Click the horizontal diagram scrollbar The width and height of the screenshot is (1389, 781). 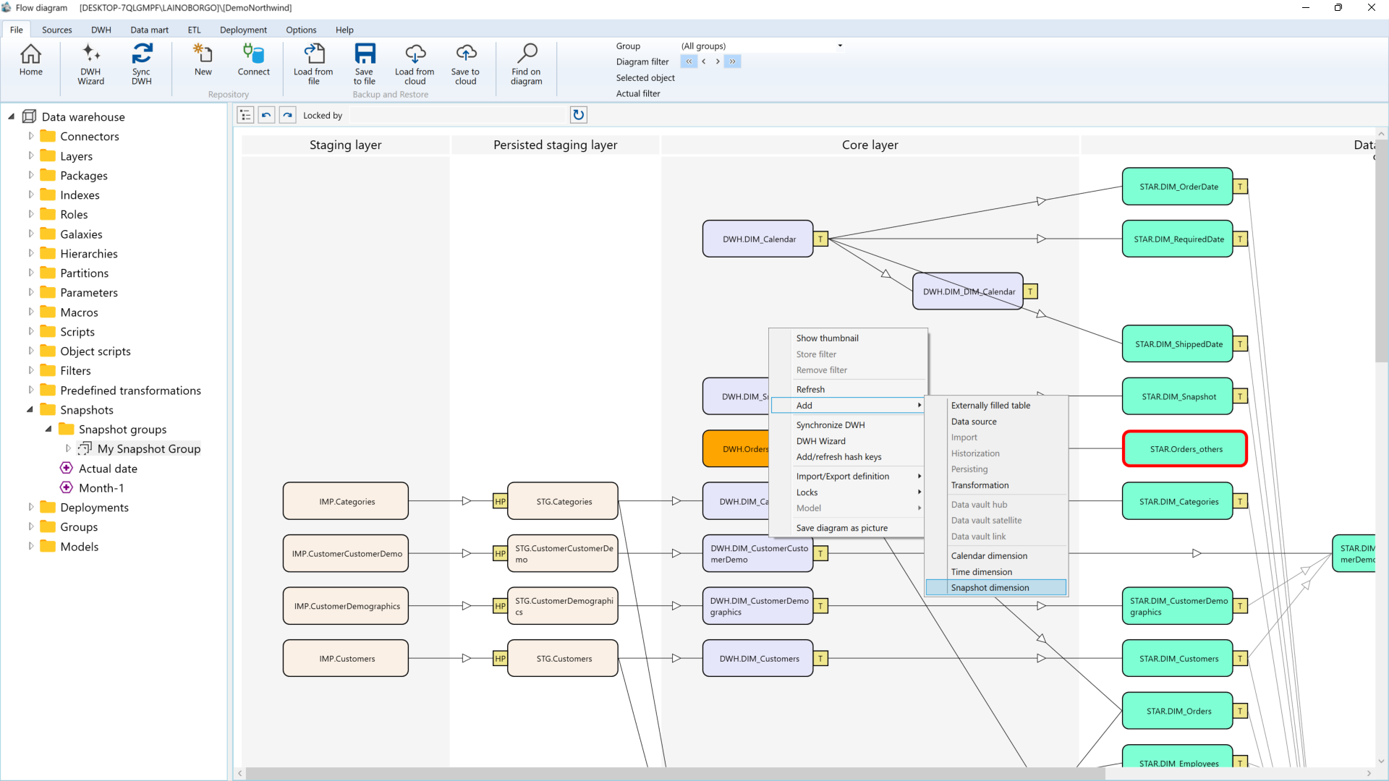point(676,773)
